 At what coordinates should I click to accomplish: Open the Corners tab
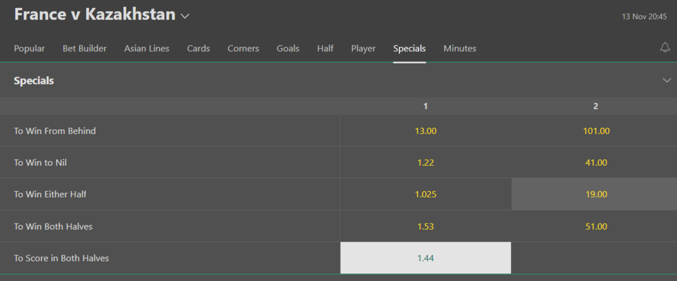243,49
